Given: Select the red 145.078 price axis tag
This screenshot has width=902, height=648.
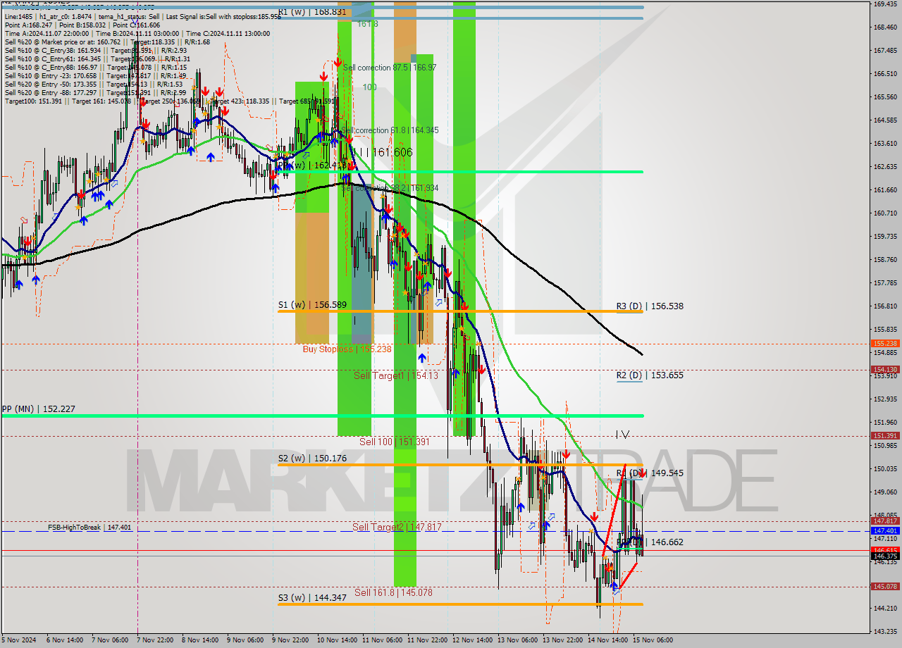Looking at the screenshot, I should pos(885,587).
